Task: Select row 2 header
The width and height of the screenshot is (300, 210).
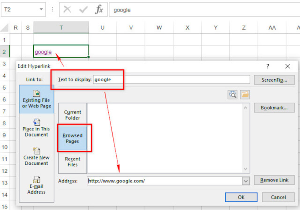Action: 5,52
